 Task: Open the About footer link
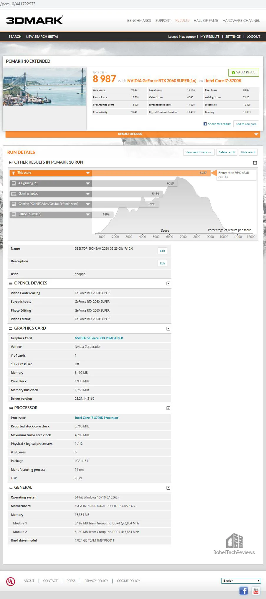[x=29, y=581]
